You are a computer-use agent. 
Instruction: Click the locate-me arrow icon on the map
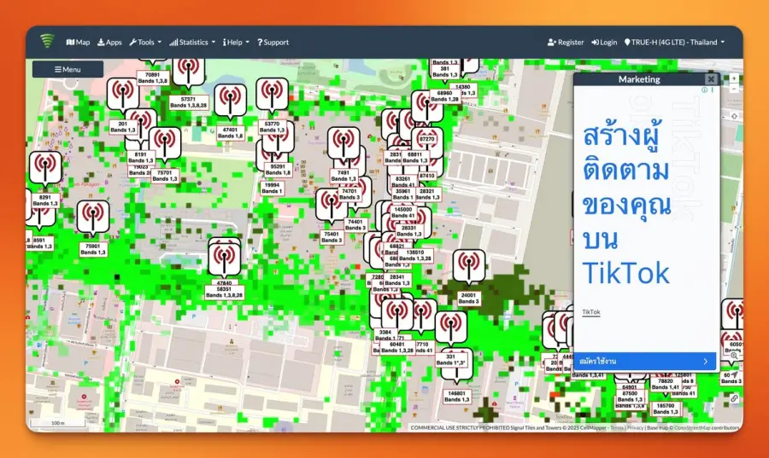tap(734, 374)
